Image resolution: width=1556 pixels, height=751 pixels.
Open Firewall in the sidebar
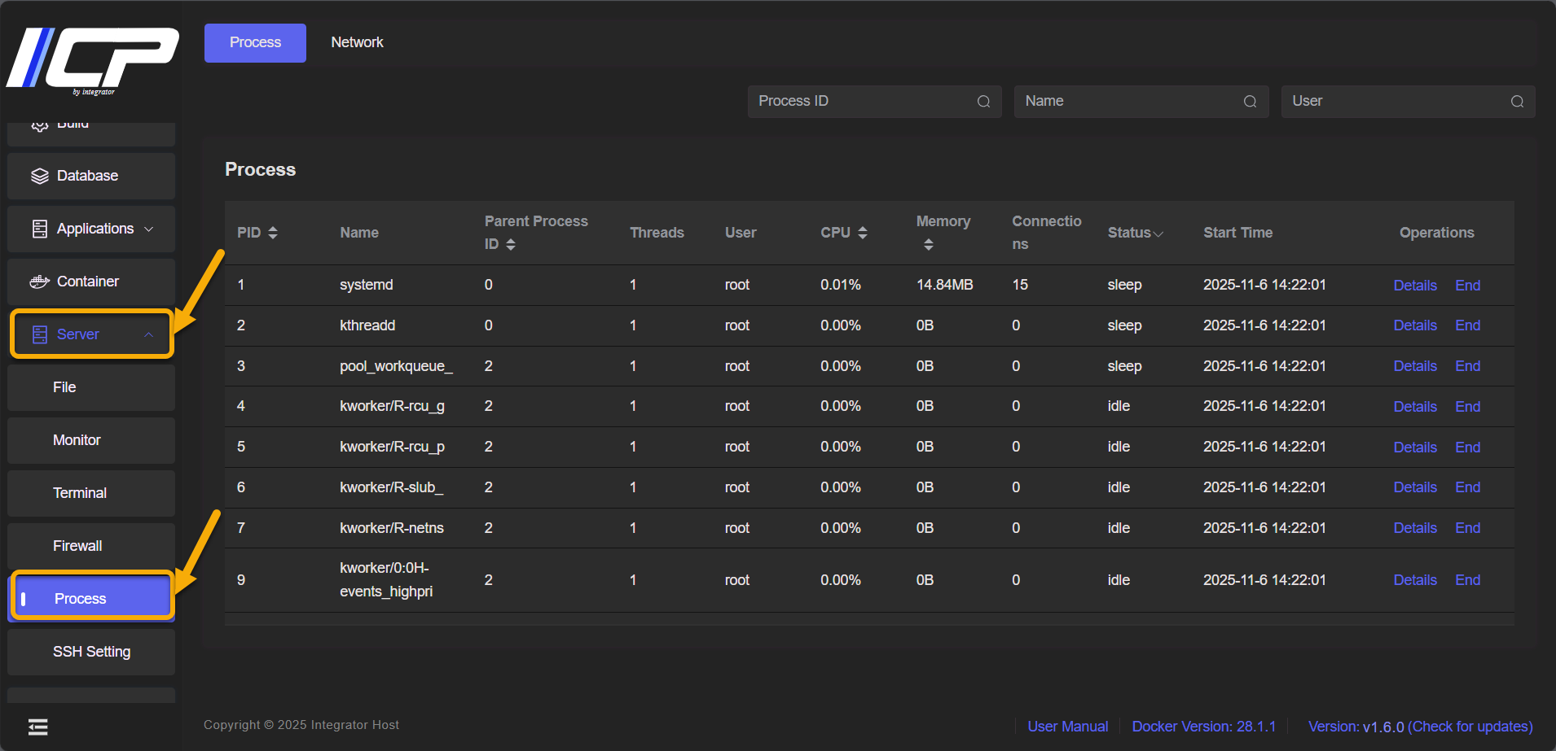(91, 546)
